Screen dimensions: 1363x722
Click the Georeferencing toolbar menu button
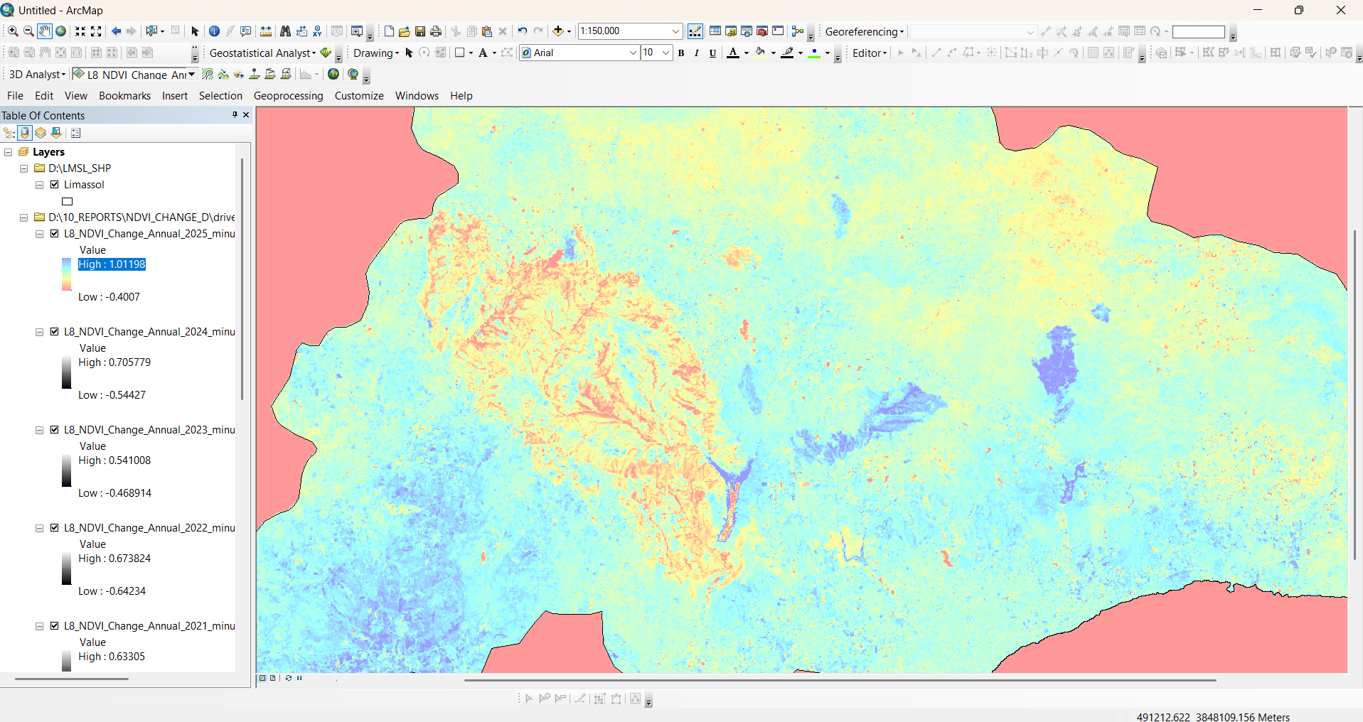point(864,31)
